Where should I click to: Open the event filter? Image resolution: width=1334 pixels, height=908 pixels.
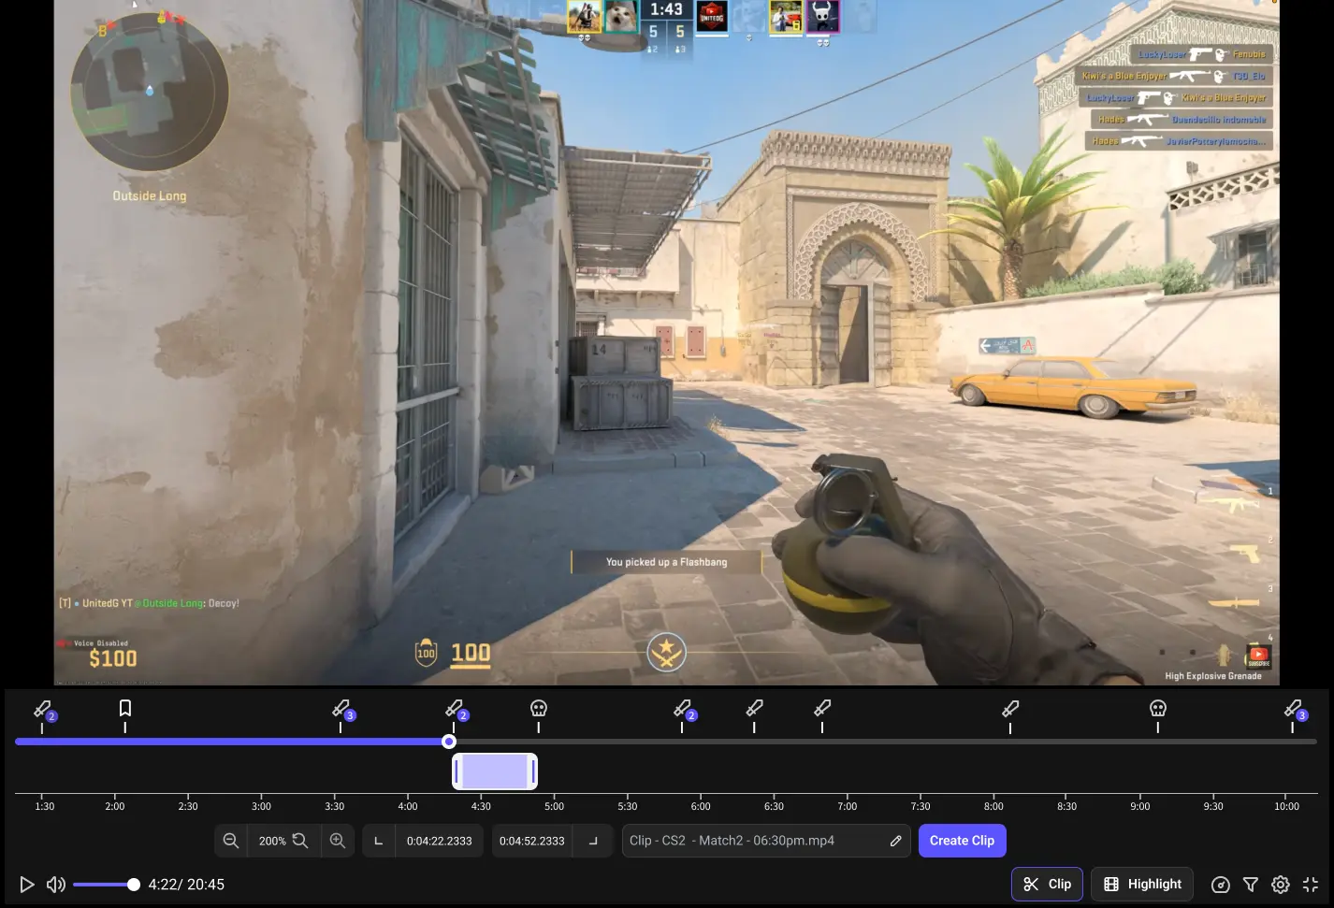(1251, 885)
